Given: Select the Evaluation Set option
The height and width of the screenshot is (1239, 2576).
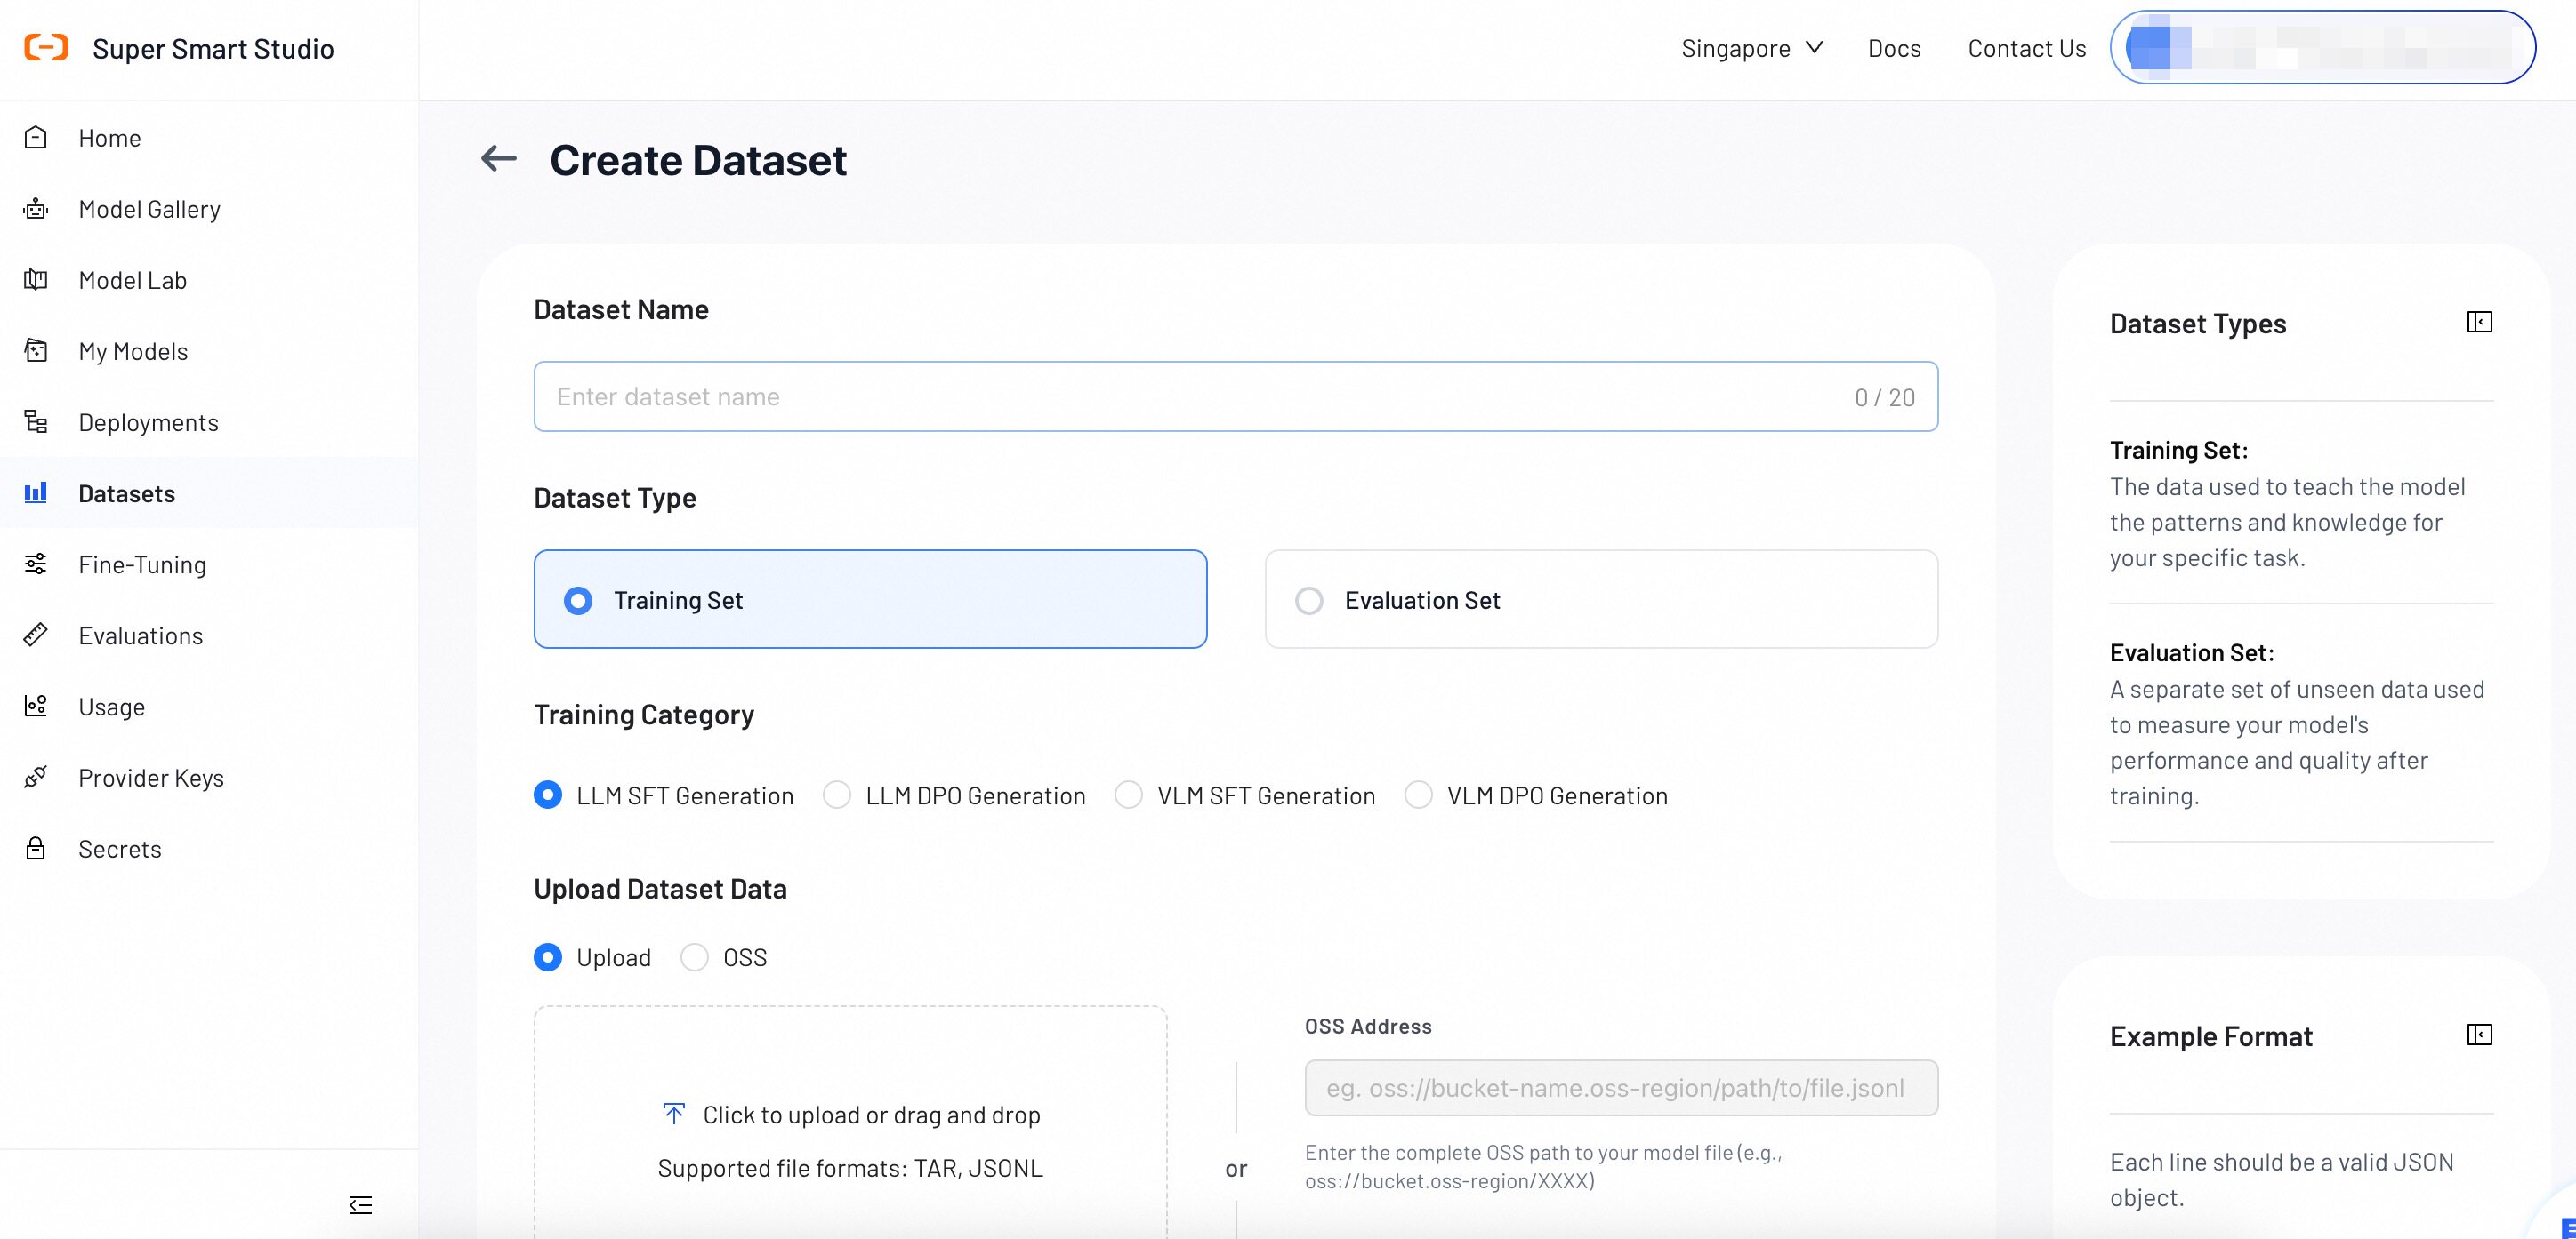Looking at the screenshot, I should [1601, 600].
